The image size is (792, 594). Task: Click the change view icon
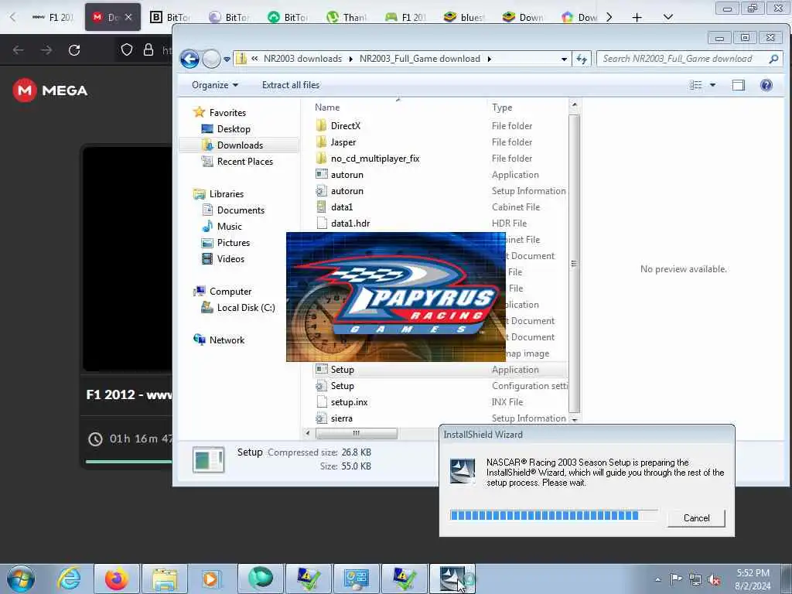pyautogui.click(x=695, y=85)
